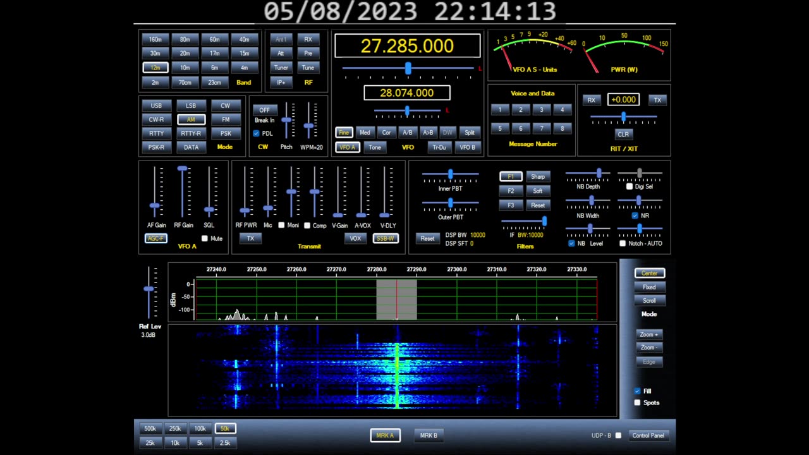Check the Digi Sel checkbox

point(629,186)
